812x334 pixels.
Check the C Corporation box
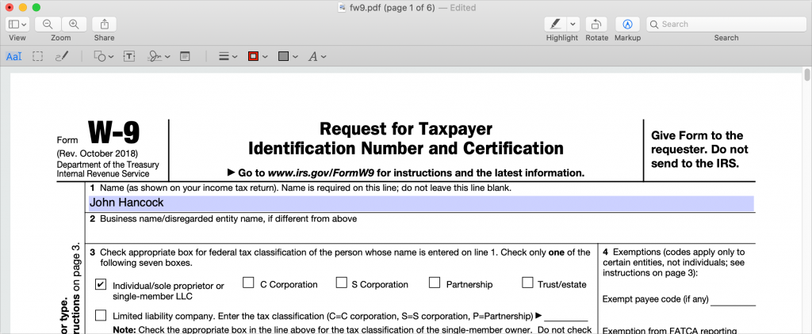coord(248,283)
